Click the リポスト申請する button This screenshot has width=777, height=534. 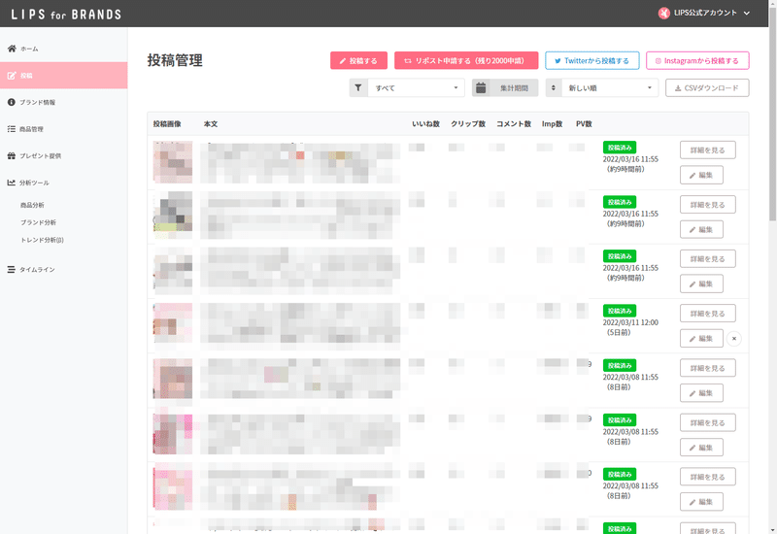[466, 60]
